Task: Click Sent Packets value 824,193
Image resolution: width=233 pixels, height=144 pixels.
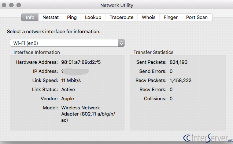Action: pyautogui.click(x=178, y=62)
